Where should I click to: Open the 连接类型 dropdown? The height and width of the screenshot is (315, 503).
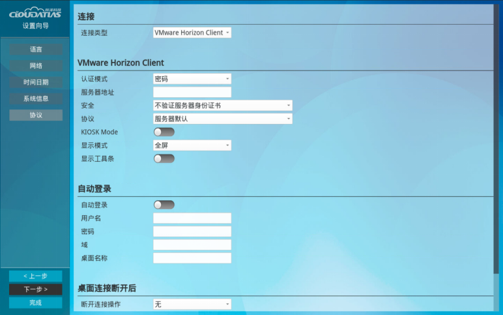pyautogui.click(x=192, y=33)
